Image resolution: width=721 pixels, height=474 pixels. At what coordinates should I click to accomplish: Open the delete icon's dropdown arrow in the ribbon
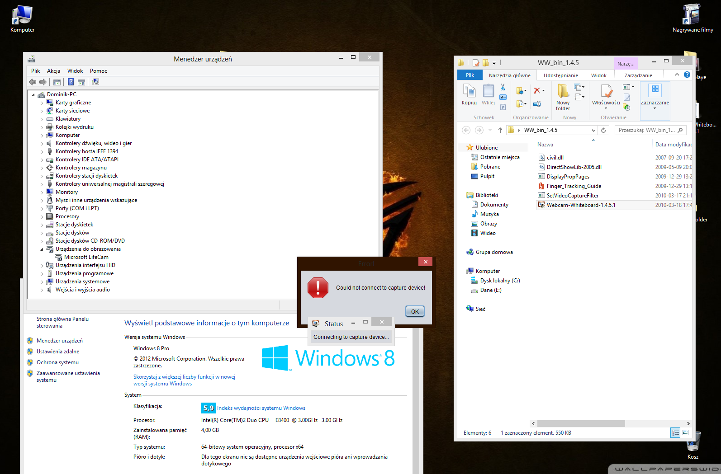click(x=543, y=91)
